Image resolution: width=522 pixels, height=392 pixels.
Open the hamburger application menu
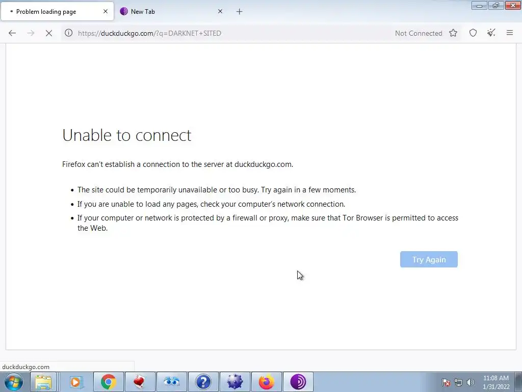[510, 33]
